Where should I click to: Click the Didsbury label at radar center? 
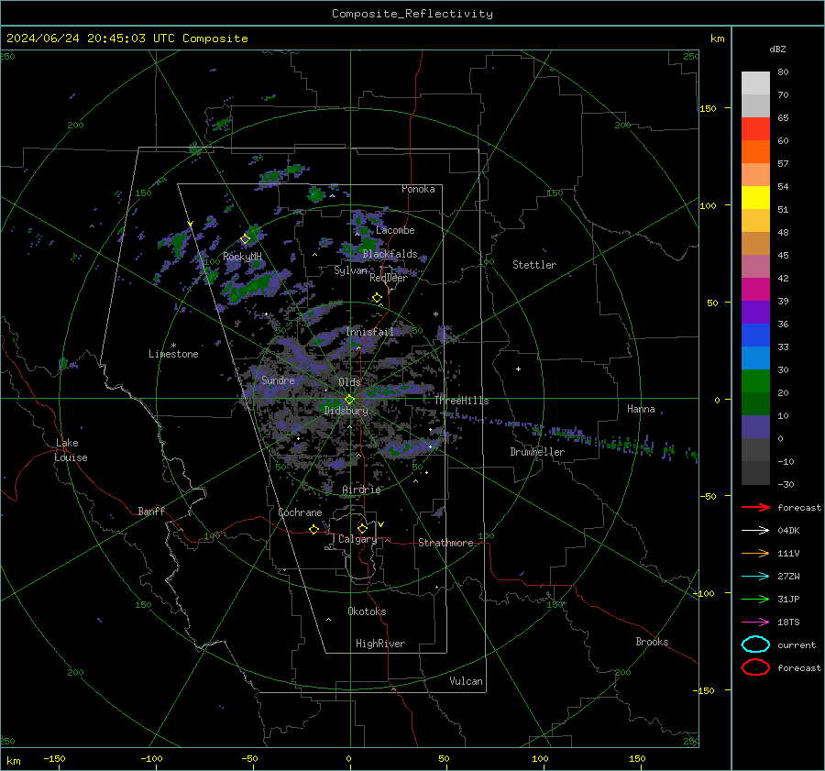tap(346, 411)
